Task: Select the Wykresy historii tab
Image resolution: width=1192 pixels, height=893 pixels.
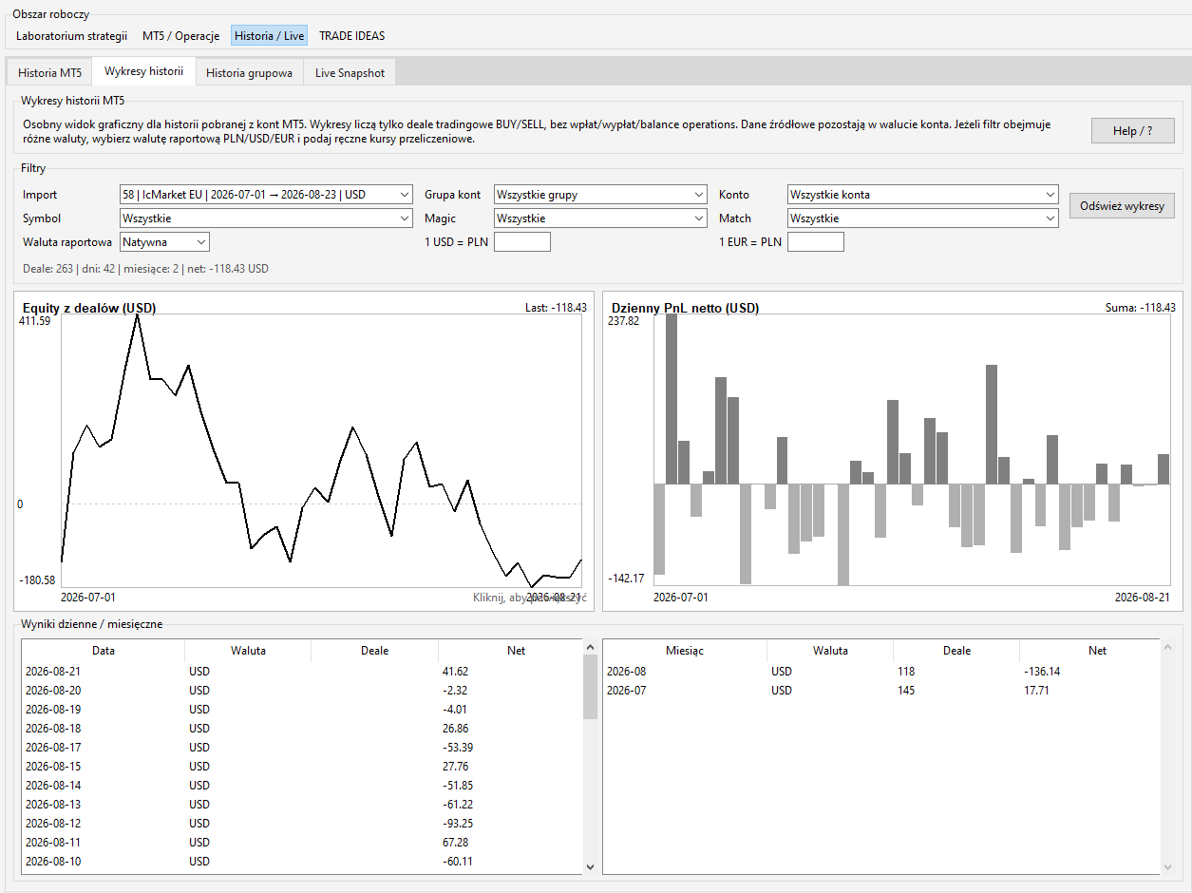Action: 144,71
